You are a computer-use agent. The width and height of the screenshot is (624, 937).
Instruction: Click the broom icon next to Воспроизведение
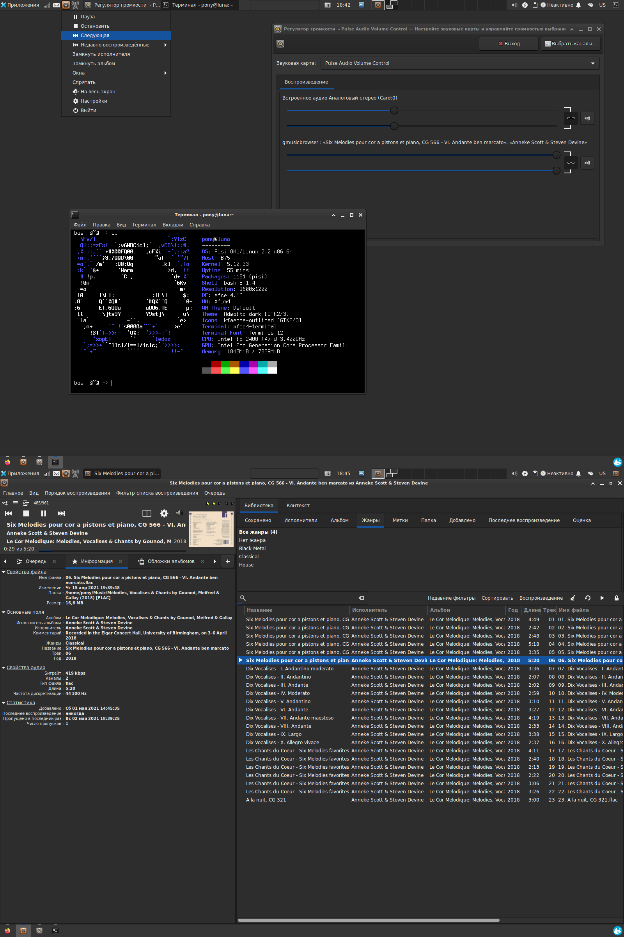[x=573, y=598]
